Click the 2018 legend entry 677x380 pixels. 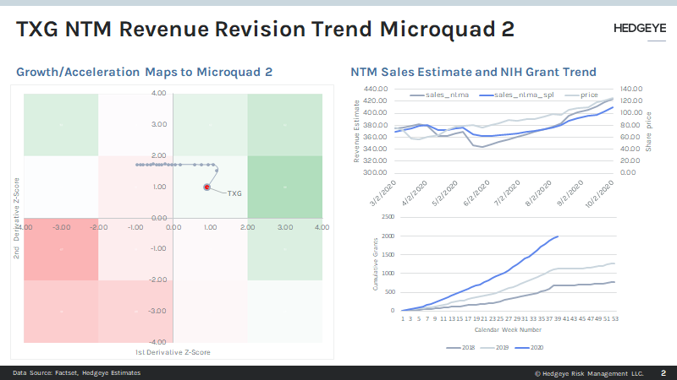pyautogui.click(x=460, y=347)
